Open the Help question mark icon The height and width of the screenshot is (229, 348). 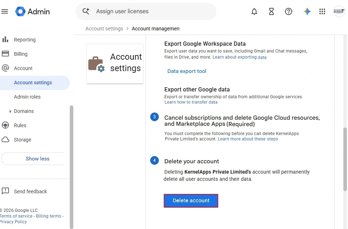pos(289,11)
